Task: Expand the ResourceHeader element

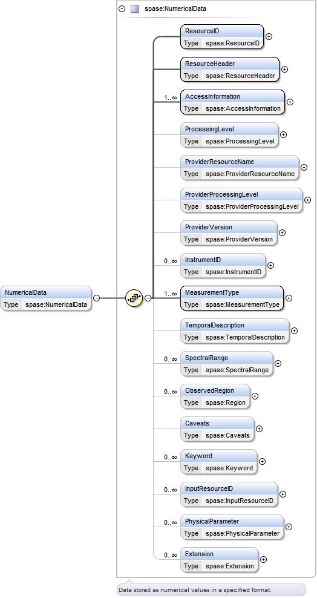Action: point(284,69)
